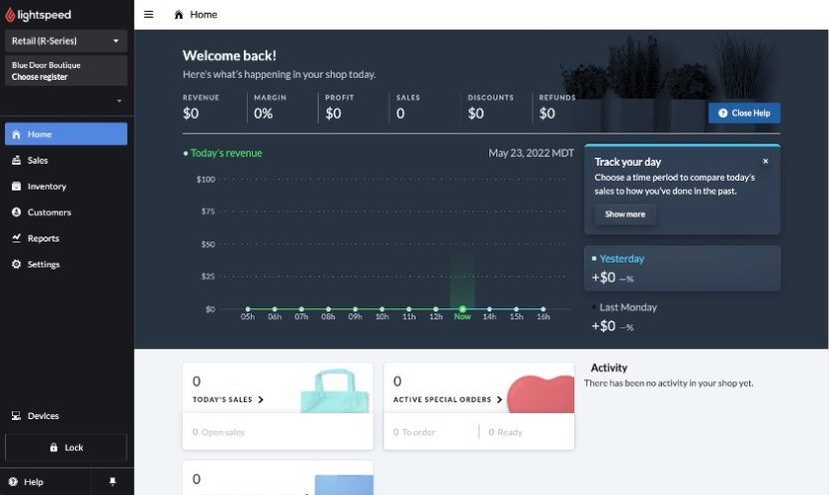Expand Today's Sales chevron
Viewport: 829px width, 495px height.
[261, 399]
